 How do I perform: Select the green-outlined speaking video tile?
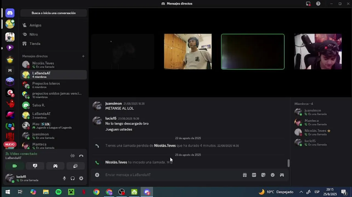(x=253, y=51)
